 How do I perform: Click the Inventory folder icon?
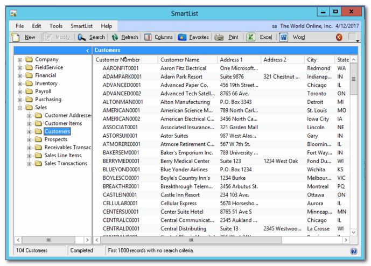[29, 83]
